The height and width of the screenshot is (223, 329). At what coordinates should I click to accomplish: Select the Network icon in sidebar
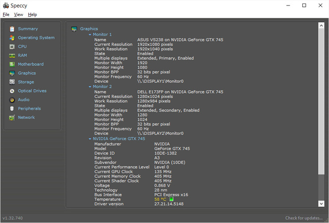click(x=12, y=118)
